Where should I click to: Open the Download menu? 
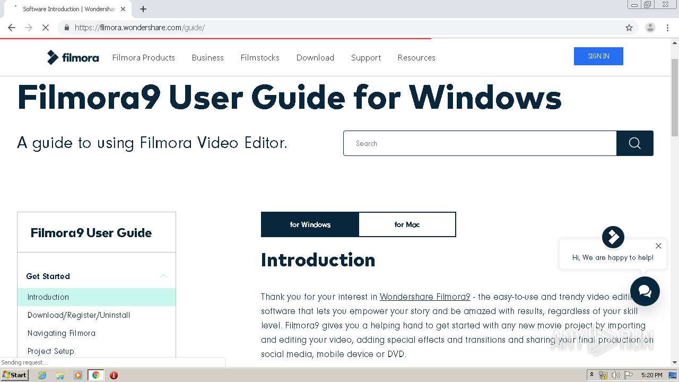coord(315,57)
